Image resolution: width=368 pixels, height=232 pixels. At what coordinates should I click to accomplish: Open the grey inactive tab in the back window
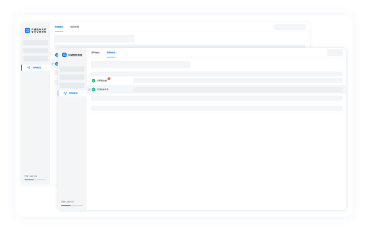74,27
